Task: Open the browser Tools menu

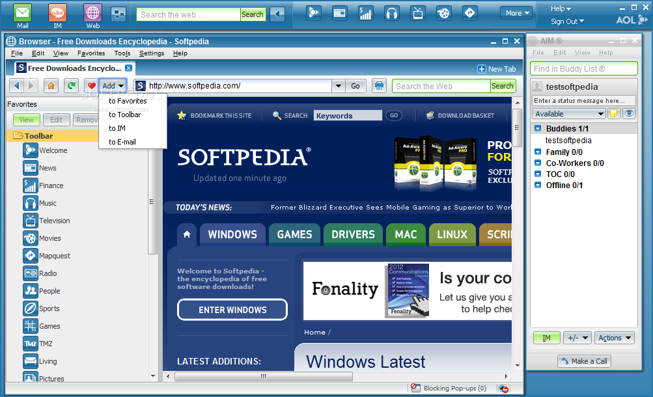Action: pos(122,53)
